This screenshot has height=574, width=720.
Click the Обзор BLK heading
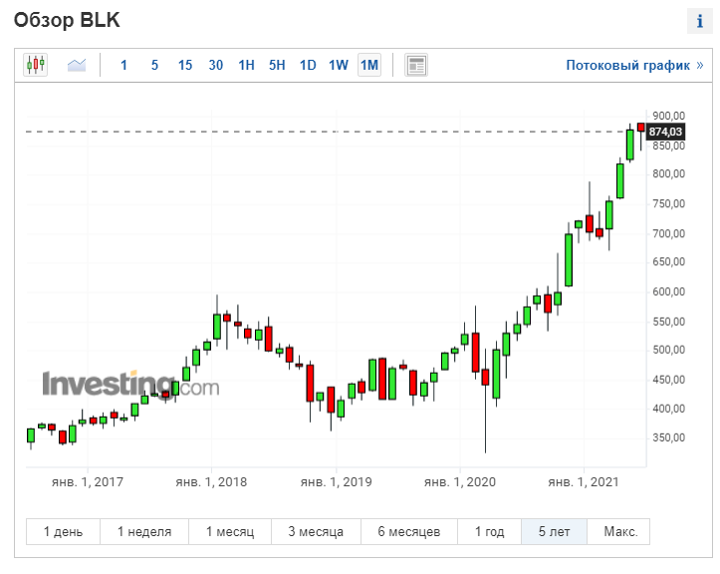[x=67, y=20]
